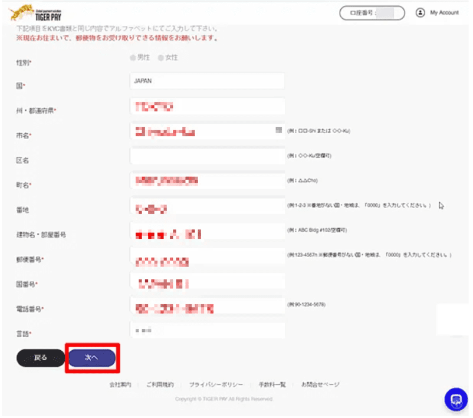Focus the 電話番号 input field
Screen dimensions: 473x418
[x=207, y=305]
